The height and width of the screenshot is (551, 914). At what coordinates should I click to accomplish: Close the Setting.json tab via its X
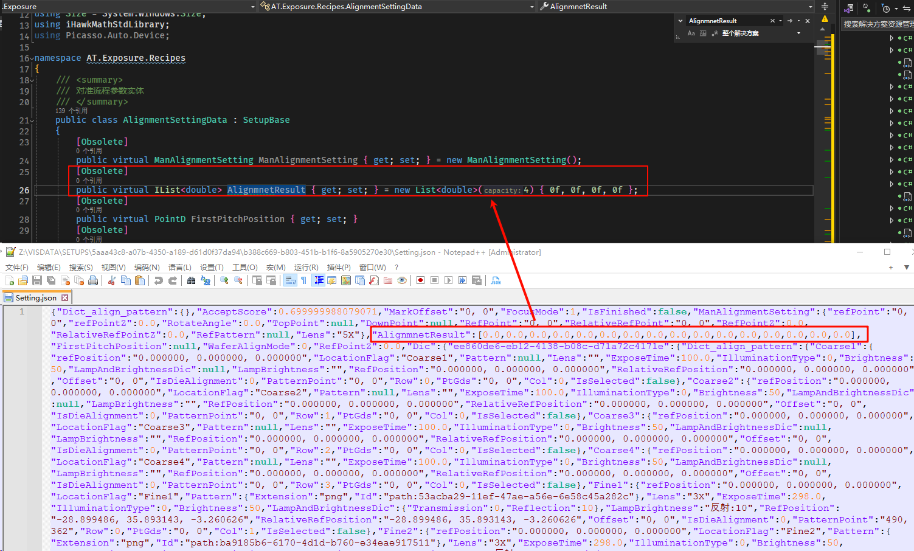64,297
